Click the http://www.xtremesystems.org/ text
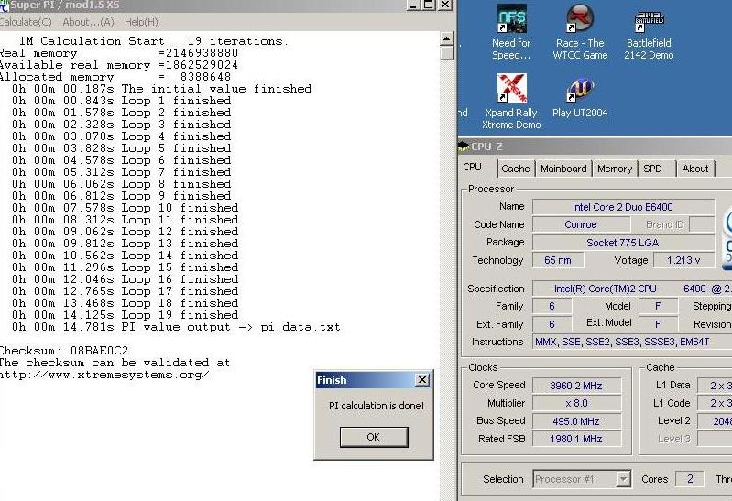 [104, 375]
